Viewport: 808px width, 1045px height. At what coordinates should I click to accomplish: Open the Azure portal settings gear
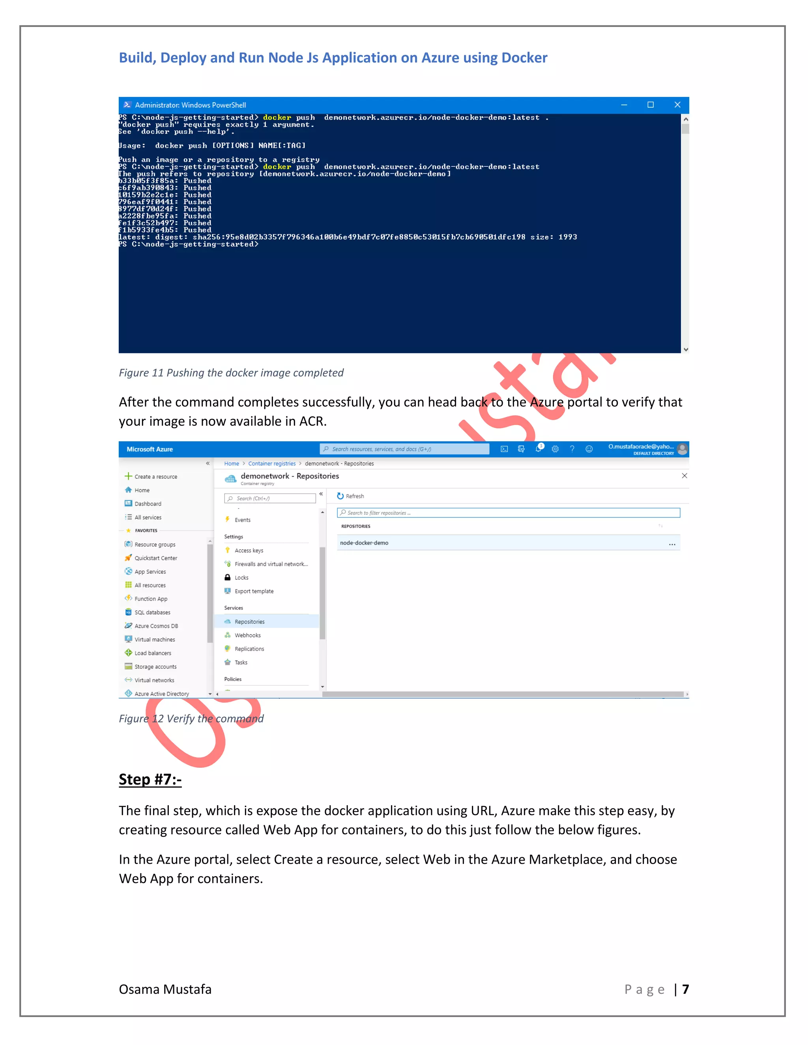tap(555, 449)
